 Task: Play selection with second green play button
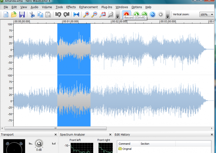[144, 14]
